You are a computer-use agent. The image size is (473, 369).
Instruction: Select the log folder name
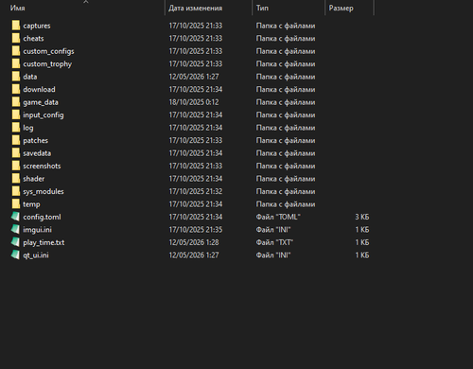click(x=28, y=128)
